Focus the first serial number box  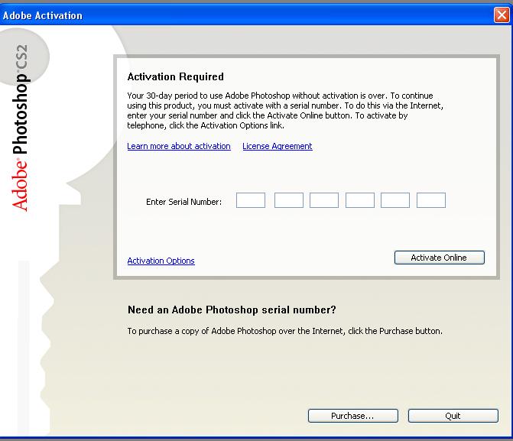click(251, 200)
